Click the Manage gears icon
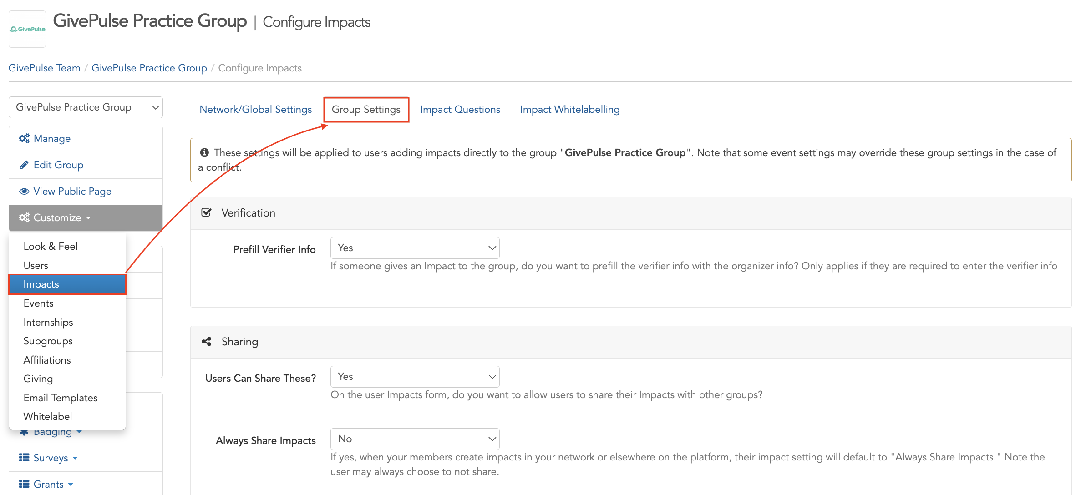The height and width of the screenshot is (495, 1086). click(24, 138)
